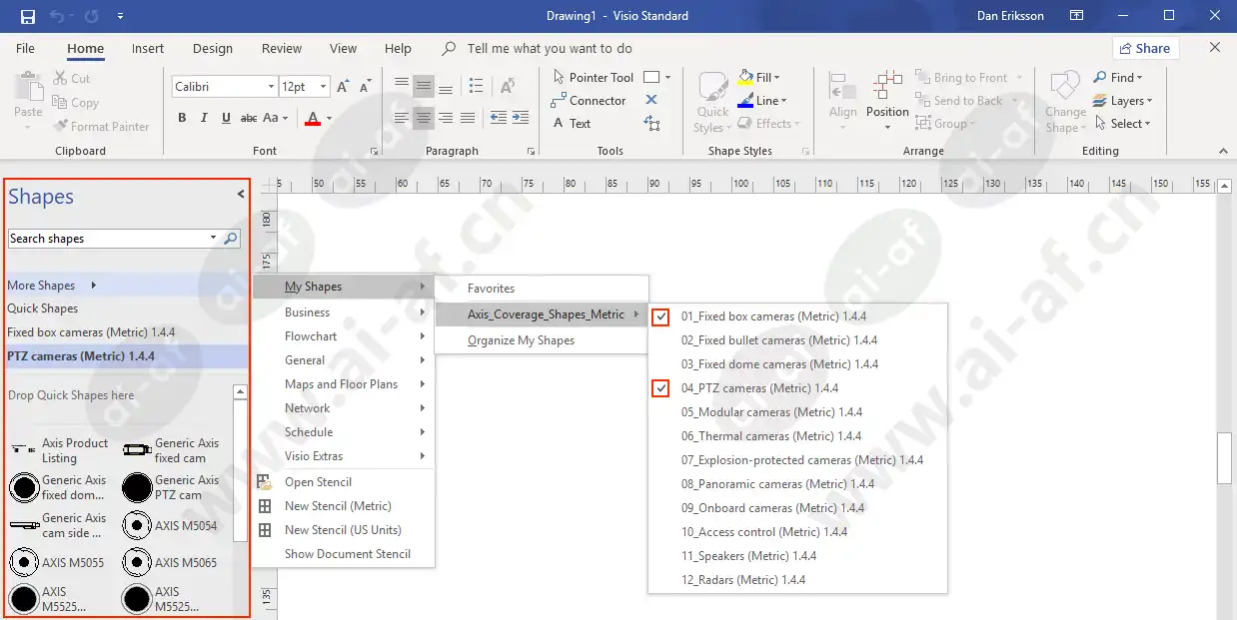Image resolution: width=1237 pixels, height=620 pixels.
Task: Click the Open Stencil folder icon
Action: [x=265, y=482]
